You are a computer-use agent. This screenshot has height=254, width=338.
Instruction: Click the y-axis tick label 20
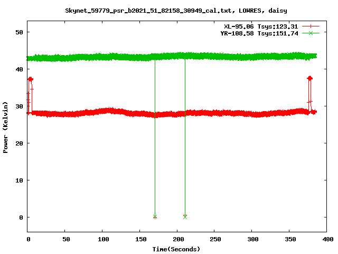coord(19,143)
